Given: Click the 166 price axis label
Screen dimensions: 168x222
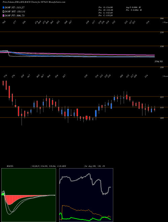Looking at the screenshot, I should point(162,18).
